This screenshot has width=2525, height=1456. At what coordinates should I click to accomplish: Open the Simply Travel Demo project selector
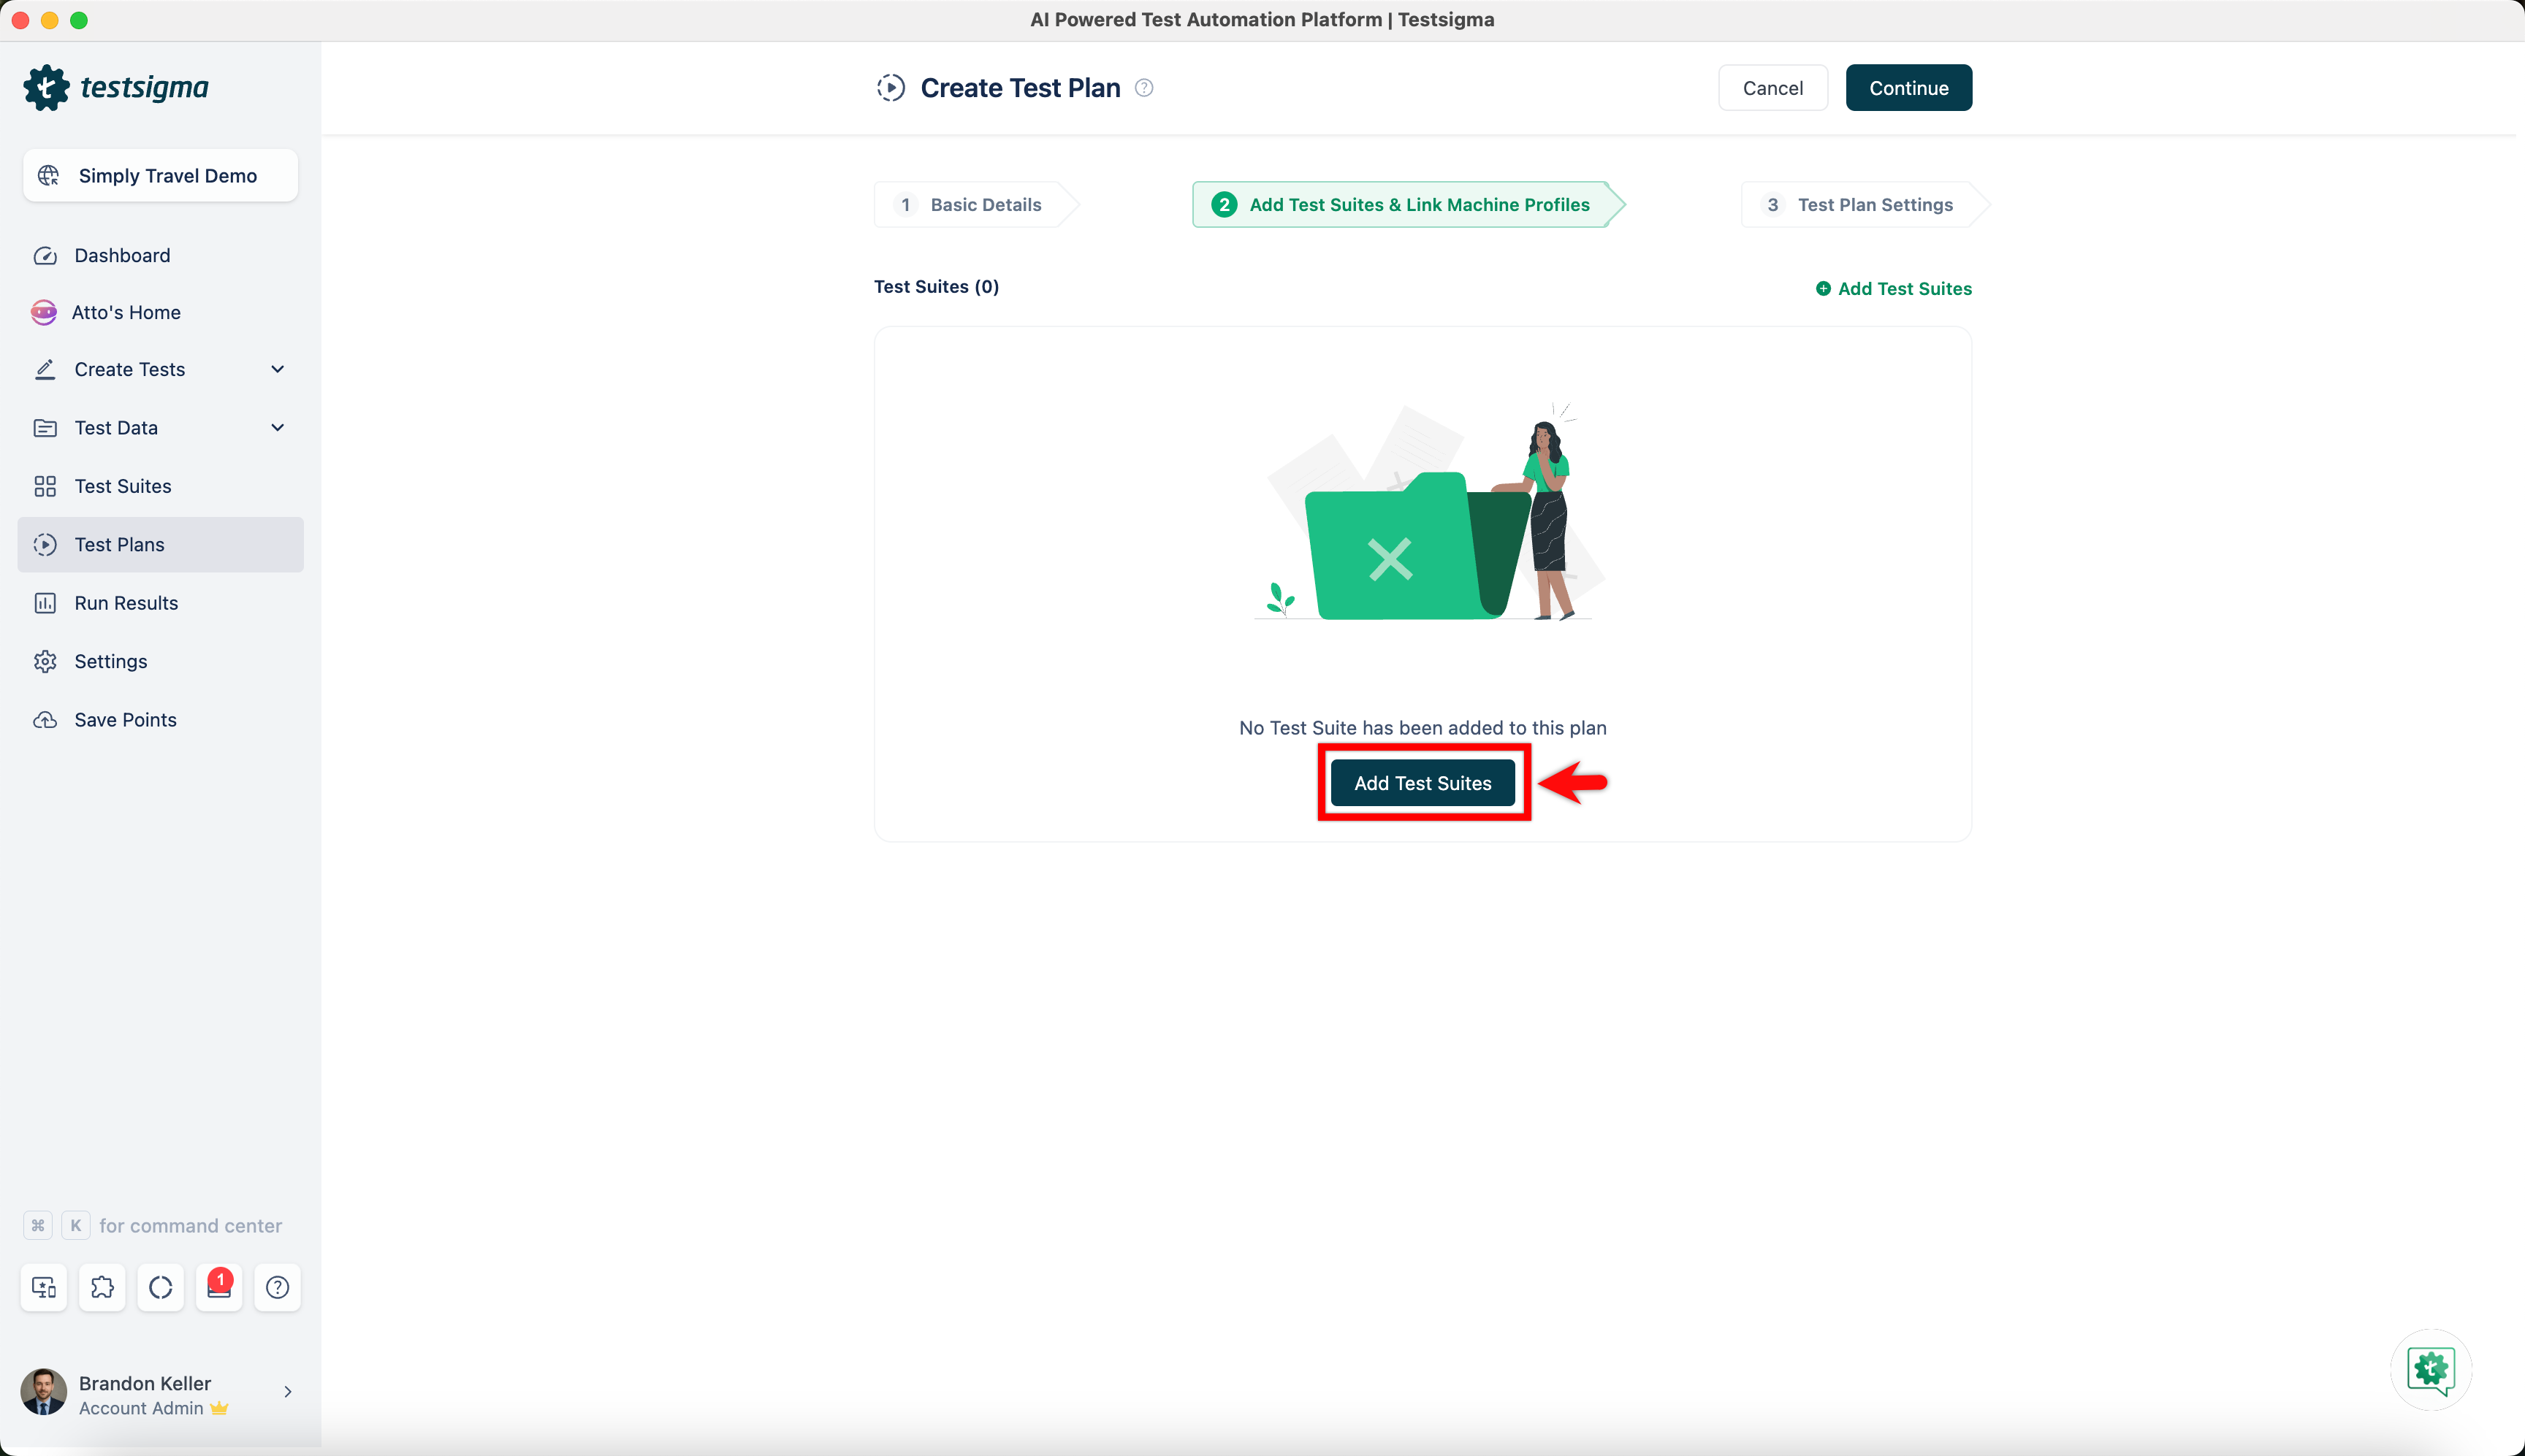pos(160,175)
